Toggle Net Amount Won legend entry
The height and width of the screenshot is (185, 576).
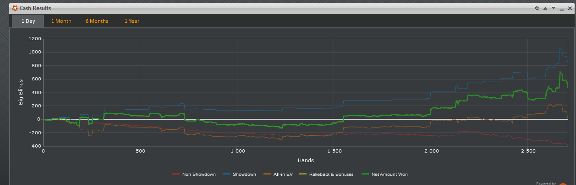(x=389, y=174)
